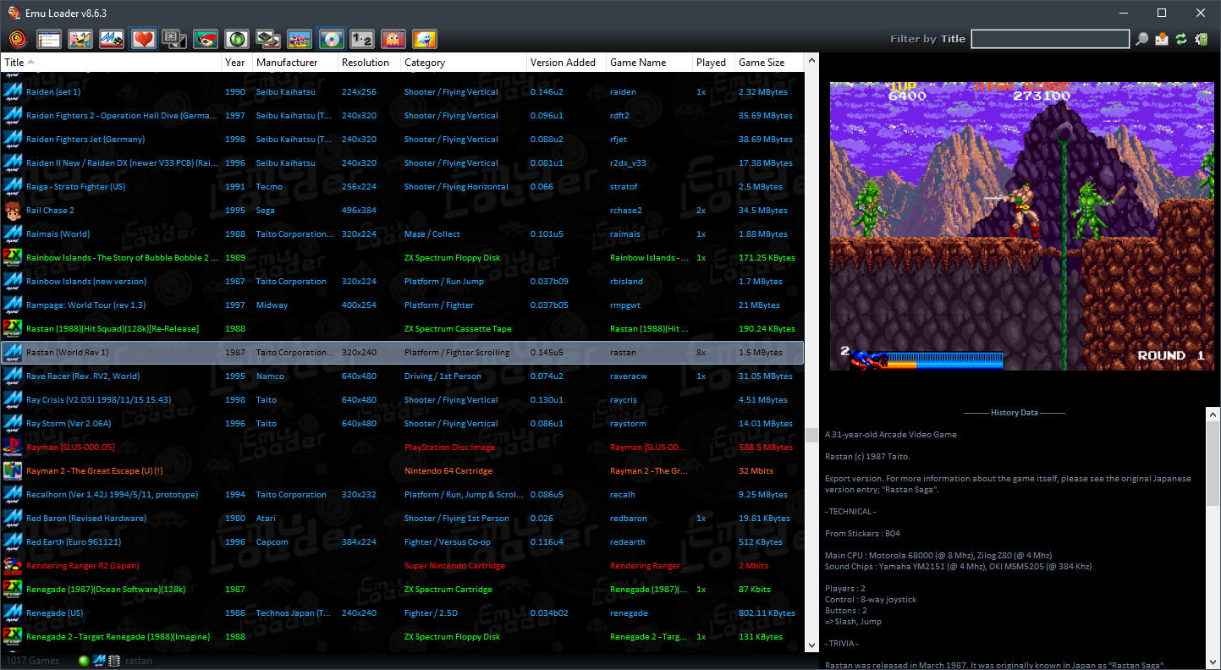Image resolution: width=1221 pixels, height=670 pixels.
Task: Click the orange Pac-Man ghost icon
Action: pos(393,39)
